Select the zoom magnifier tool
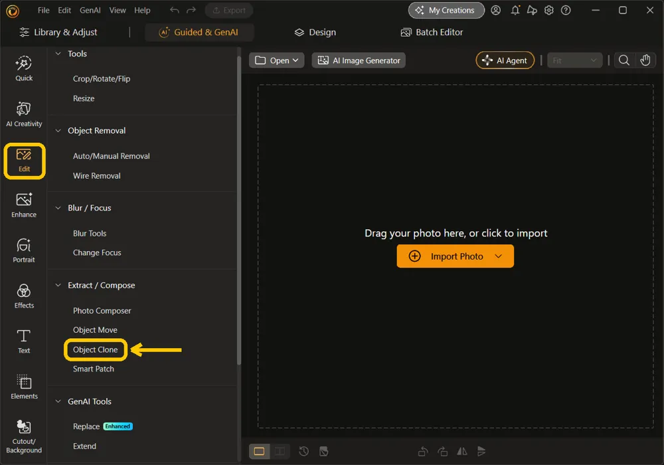Screen dimensions: 664x465 [623, 60]
